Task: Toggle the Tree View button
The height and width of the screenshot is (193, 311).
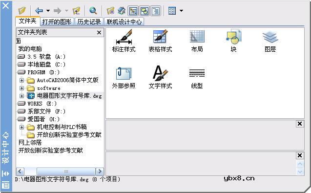Action: tap(133, 11)
